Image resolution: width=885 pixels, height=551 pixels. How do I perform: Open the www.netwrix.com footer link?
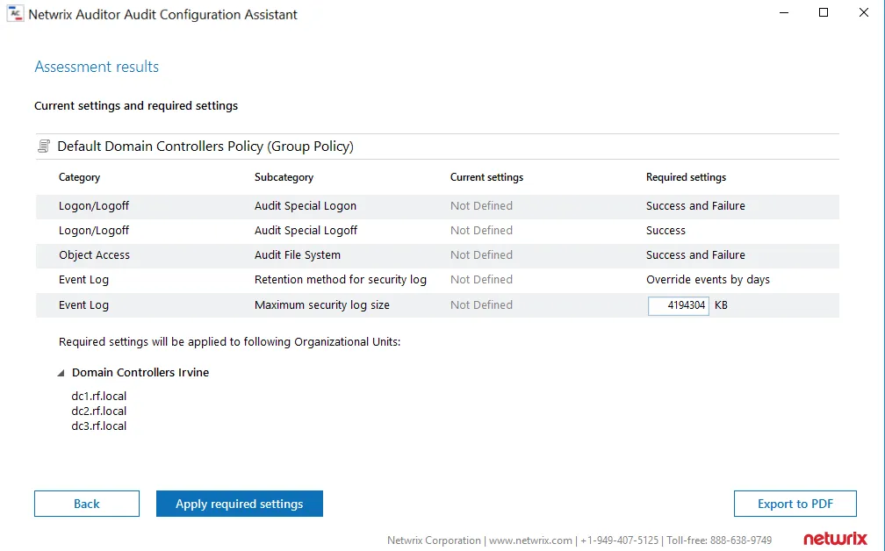[x=530, y=540]
